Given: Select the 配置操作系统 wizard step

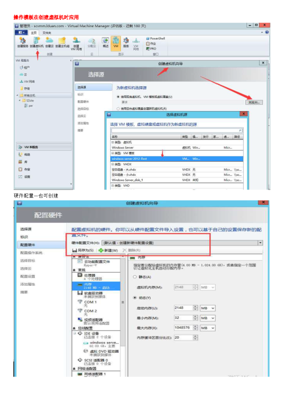Looking at the screenshot, I should (x=31, y=252).
